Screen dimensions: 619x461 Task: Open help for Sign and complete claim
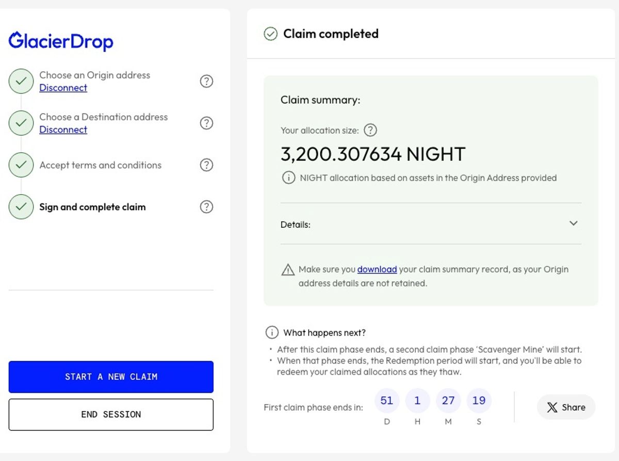tap(206, 206)
